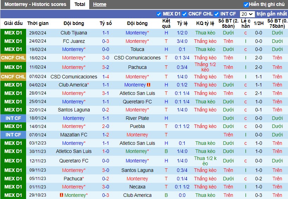
Task: Click the Giải đấu column header
Action: [x=13, y=23]
